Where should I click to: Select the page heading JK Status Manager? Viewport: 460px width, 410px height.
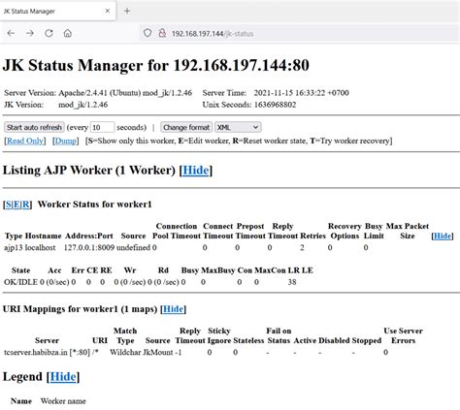[155, 65]
